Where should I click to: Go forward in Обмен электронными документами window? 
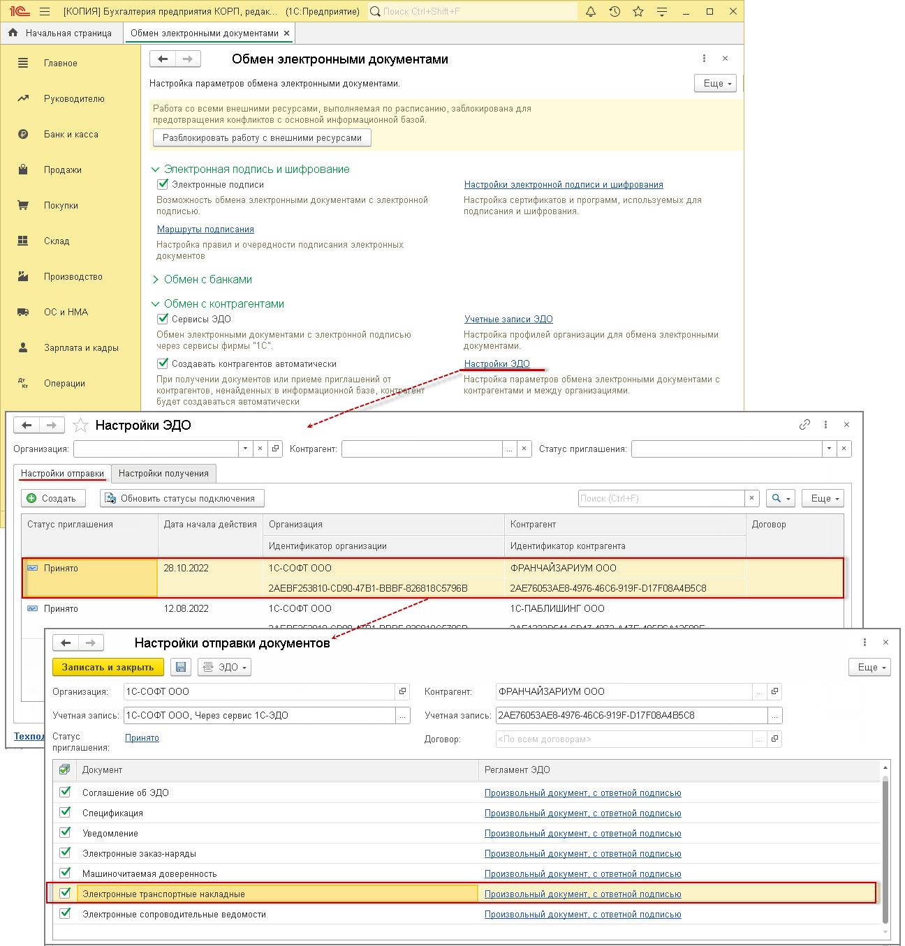[x=188, y=59]
